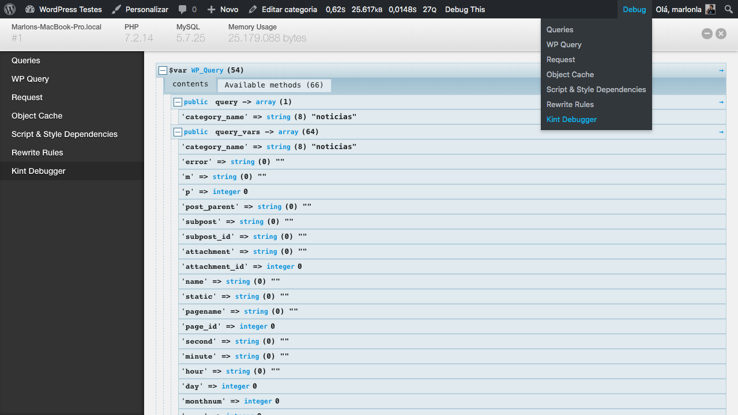Open Request in left sidebar
Screen dimensions: 738x415
[x=71, y=97]
